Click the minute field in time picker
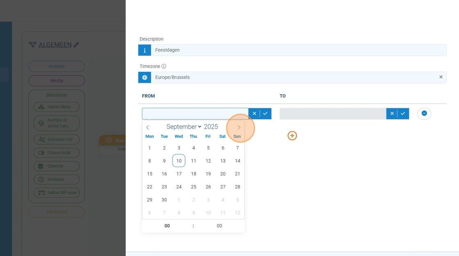This screenshot has width=459, height=256. [x=219, y=226]
